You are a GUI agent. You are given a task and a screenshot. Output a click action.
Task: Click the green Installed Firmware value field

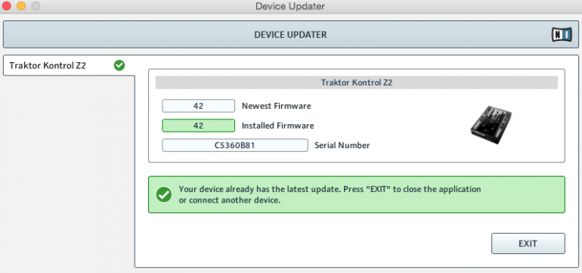(198, 126)
